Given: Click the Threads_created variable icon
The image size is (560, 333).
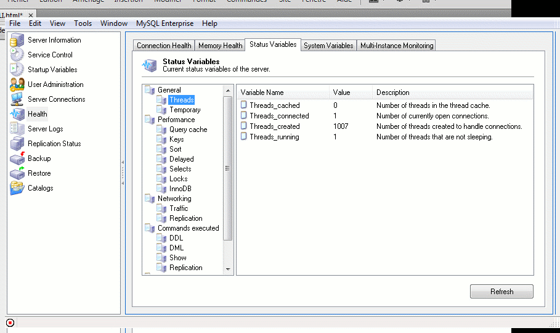Looking at the screenshot, I should (x=243, y=126).
